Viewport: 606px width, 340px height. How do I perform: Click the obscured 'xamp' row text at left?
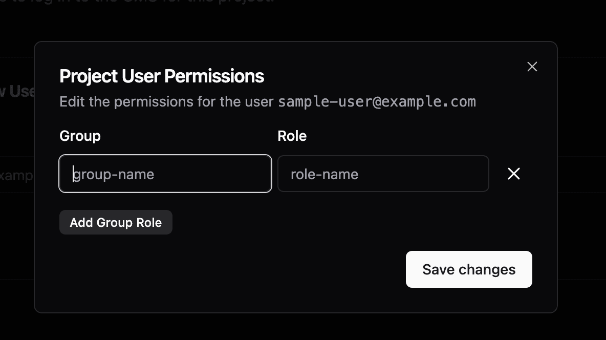(16, 175)
